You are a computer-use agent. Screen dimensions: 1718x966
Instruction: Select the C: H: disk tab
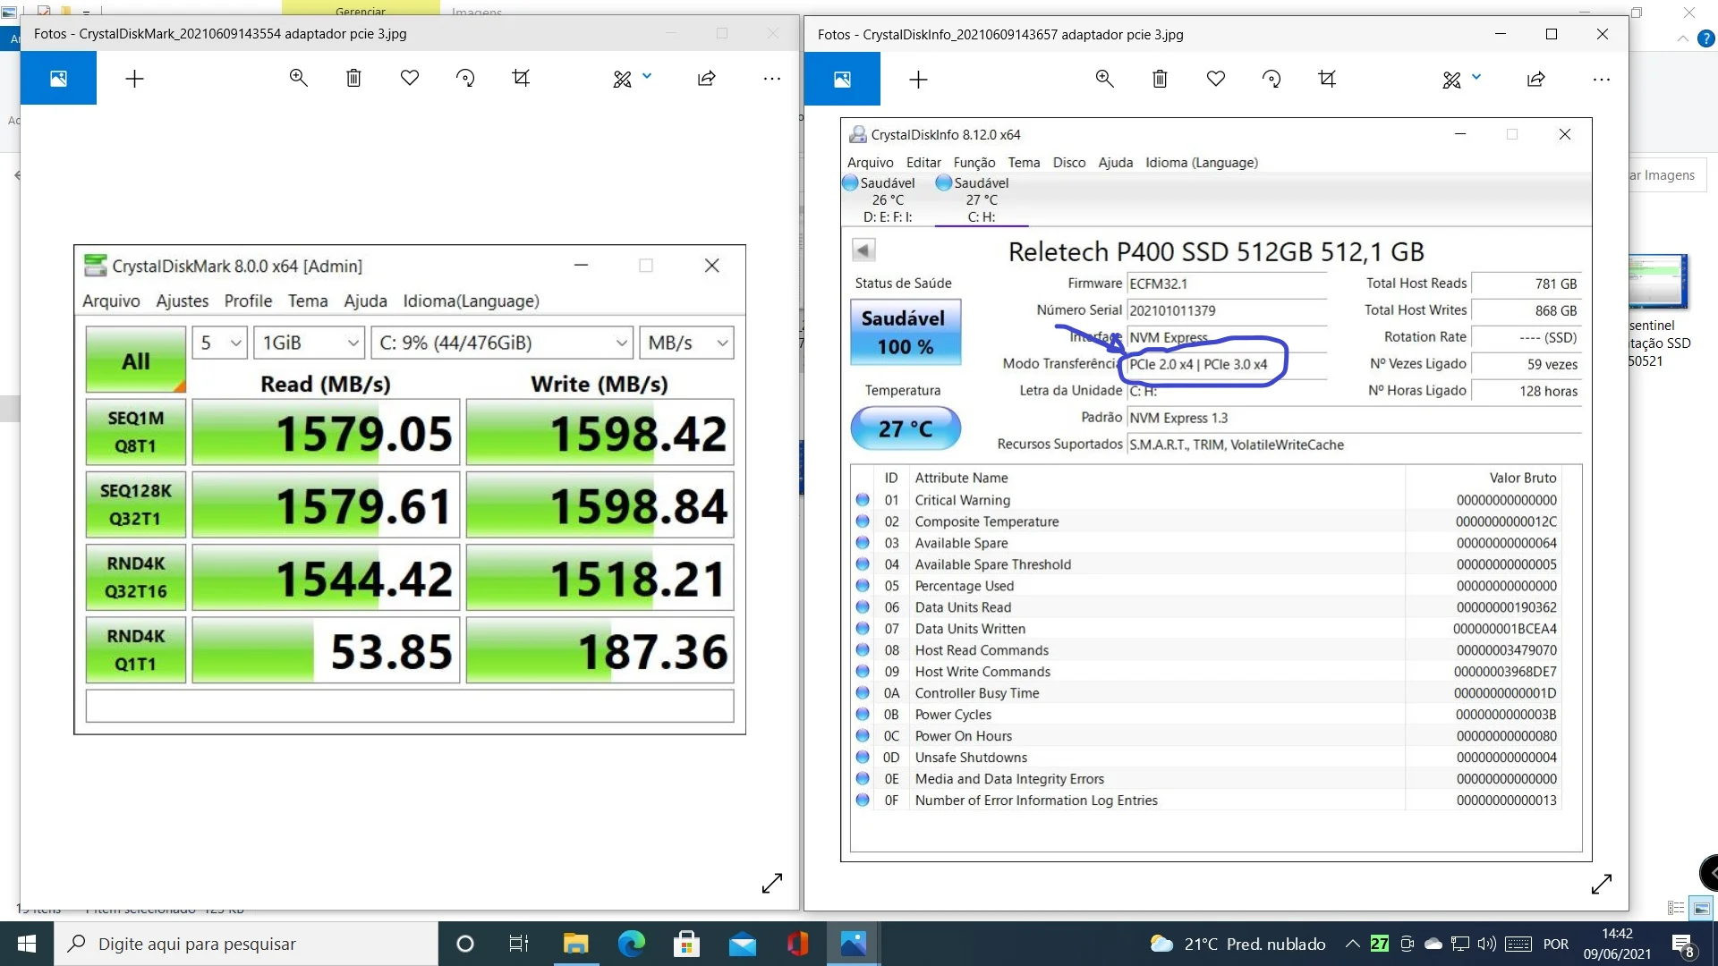click(x=981, y=200)
